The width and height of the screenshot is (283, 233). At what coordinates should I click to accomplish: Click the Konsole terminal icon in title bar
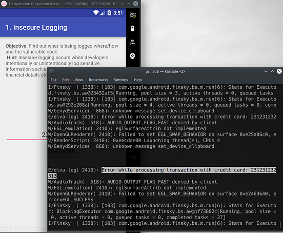(52, 71)
